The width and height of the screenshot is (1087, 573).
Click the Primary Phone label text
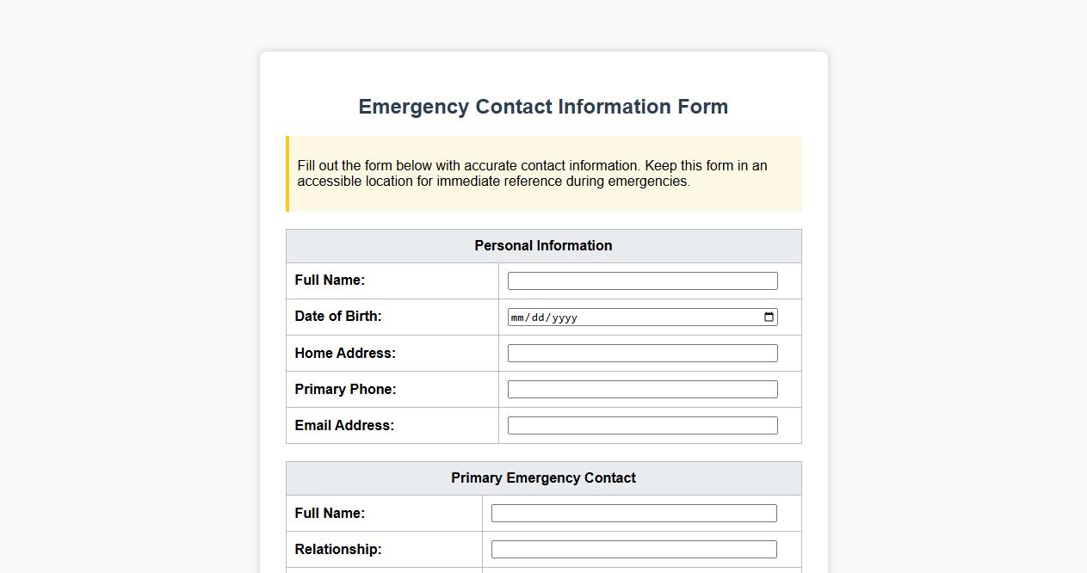[x=345, y=388]
